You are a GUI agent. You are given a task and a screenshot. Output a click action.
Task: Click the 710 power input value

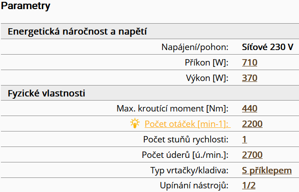click(249, 62)
